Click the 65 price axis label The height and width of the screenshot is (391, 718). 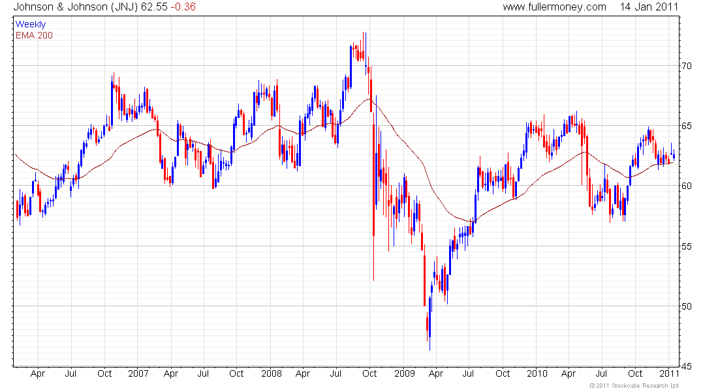click(687, 126)
